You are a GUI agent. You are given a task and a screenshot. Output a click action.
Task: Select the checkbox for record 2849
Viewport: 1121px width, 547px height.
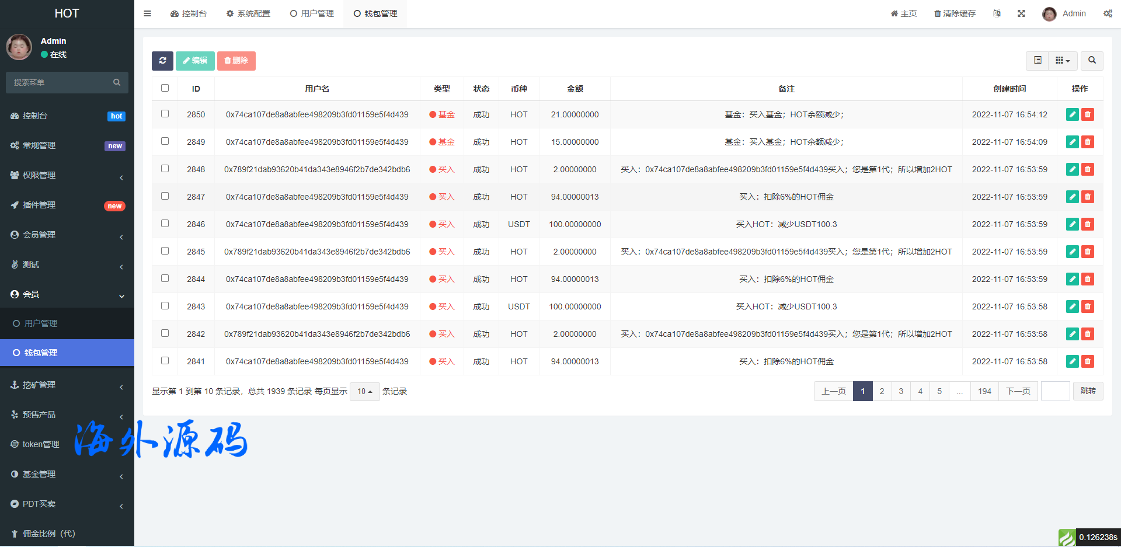tap(165, 141)
